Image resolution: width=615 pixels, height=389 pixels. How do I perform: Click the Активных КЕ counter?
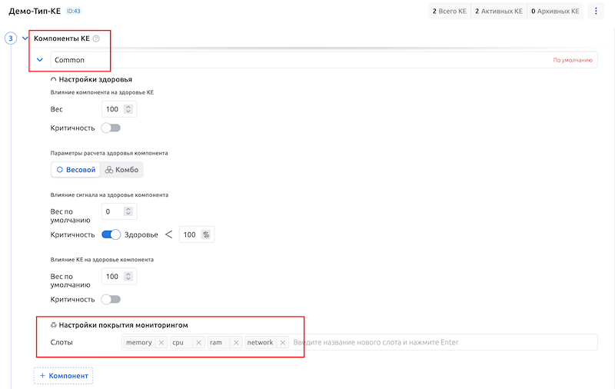pos(498,11)
